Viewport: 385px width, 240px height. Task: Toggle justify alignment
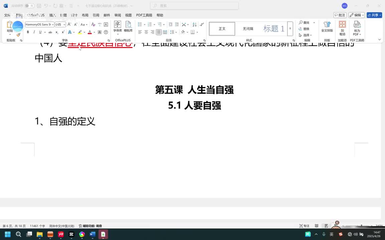pyautogui.click(x=159, y=32)
